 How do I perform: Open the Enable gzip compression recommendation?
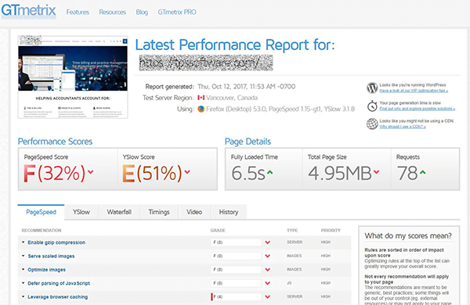pyautogui.click(x=56, y=242)
